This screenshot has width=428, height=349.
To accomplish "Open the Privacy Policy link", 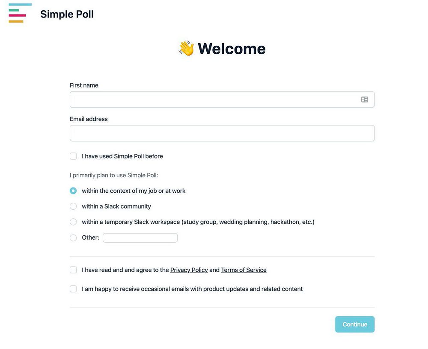I will click(x=189, y=270).
